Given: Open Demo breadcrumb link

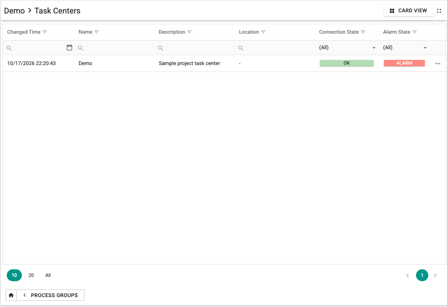Looking at the screenshot, I should coord(14,11).
